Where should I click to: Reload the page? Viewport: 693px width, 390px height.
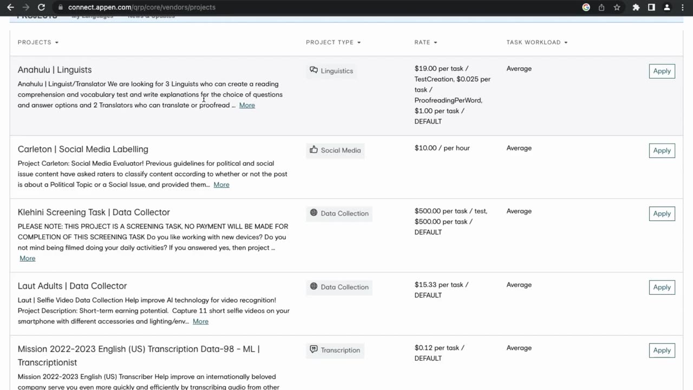pyautogui.click(x=41, y=8)
